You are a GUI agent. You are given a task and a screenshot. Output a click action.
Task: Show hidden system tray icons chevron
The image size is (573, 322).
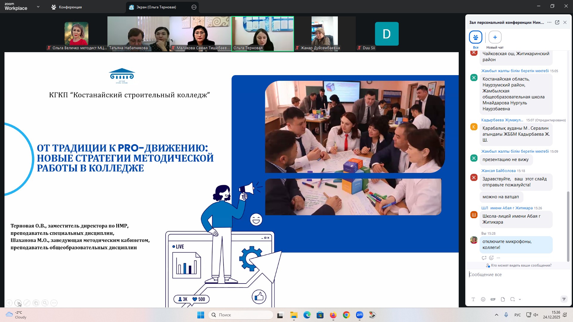click(497, 315)
